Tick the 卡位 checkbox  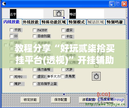[x=63, y=37]
